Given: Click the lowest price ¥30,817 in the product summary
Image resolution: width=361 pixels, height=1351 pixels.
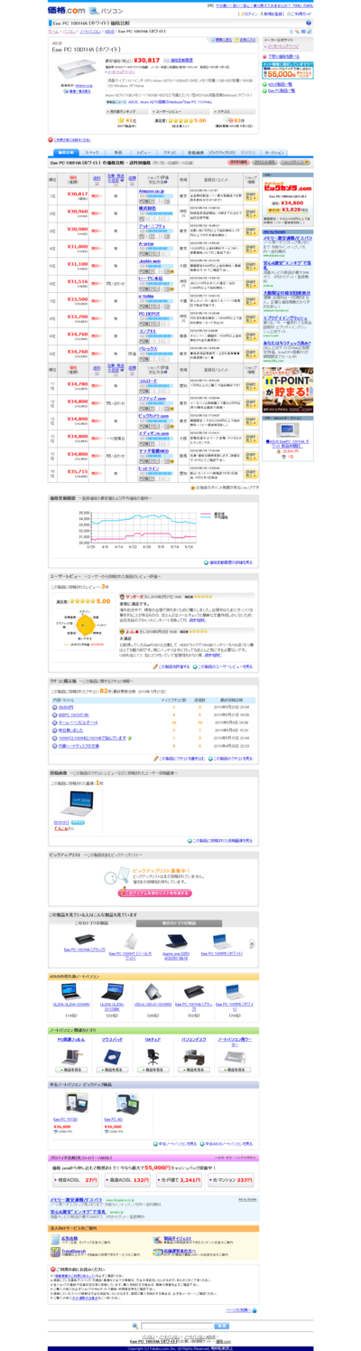Looking at the screenshot, I should tap(146, 60).
